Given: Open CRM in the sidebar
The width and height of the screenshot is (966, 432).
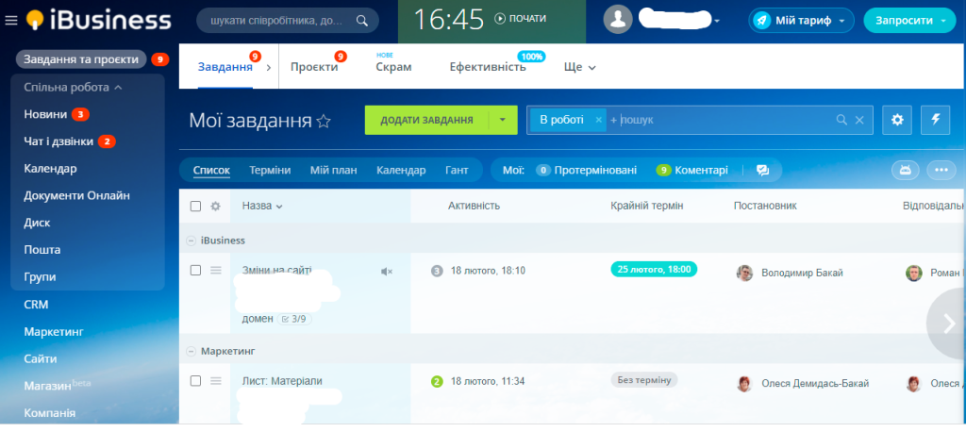Looking at the screenshot, I should coord(37,305).
